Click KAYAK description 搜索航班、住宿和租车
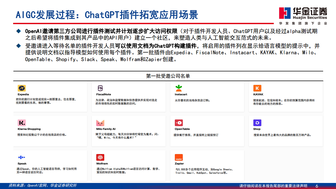 (x=284, y=102)
